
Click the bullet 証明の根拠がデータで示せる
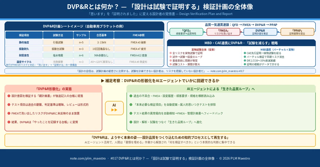[261, 64]
